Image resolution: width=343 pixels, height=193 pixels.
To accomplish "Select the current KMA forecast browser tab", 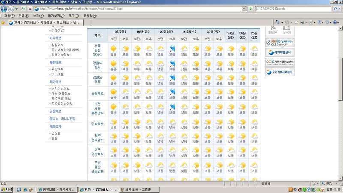I will [45, 23].
